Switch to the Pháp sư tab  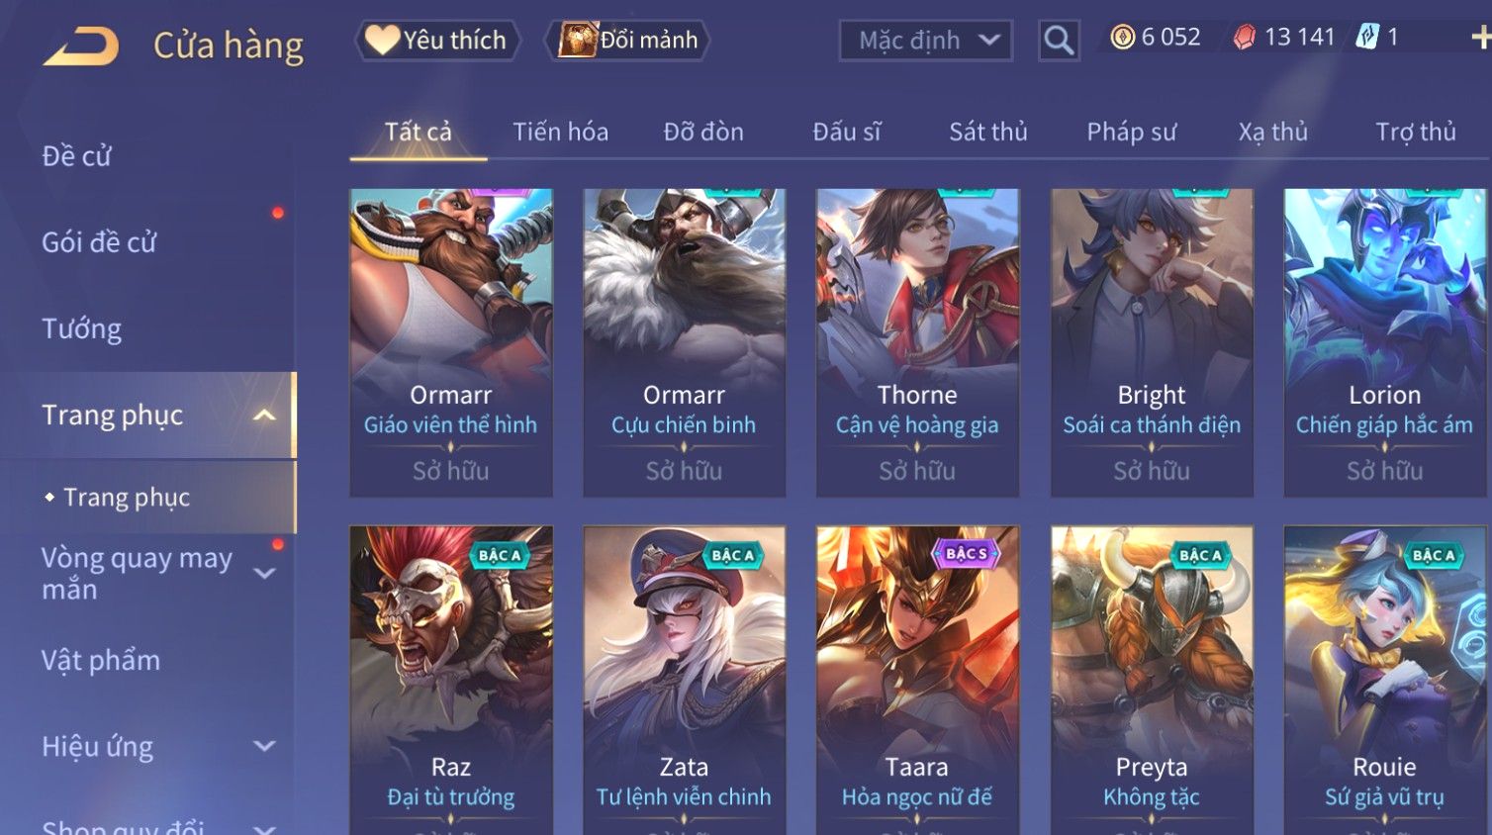[1131, 132]
